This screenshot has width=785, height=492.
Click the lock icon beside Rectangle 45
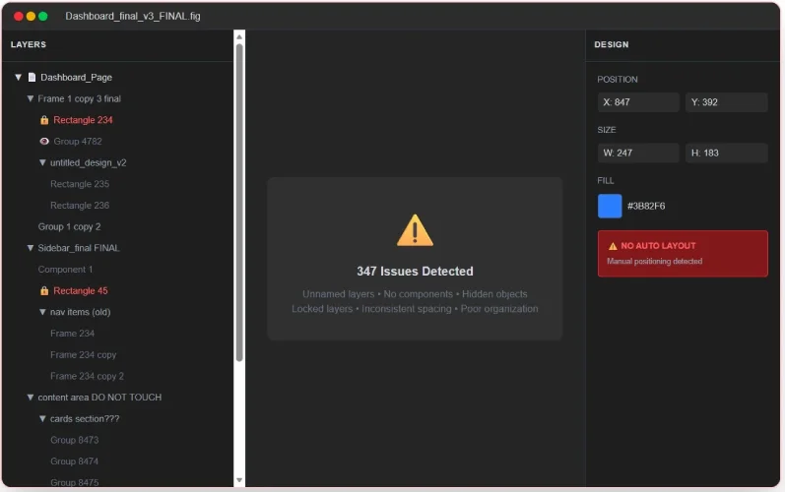(44, 291)
